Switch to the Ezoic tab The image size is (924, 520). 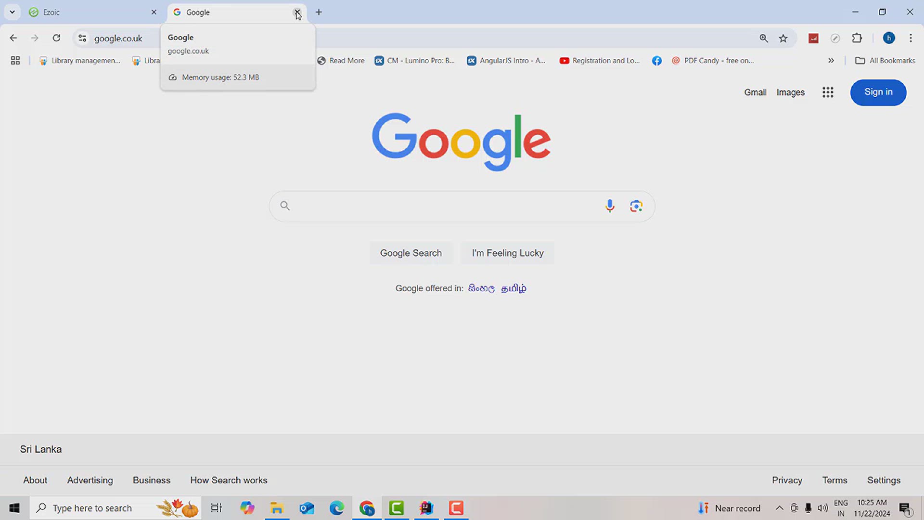point(91,13)
